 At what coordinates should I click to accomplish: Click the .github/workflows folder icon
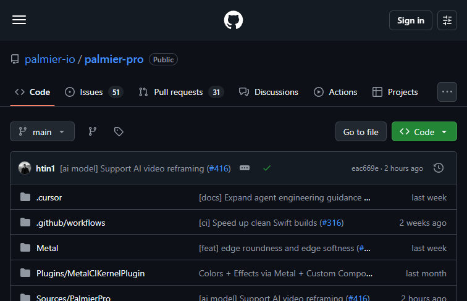[x=25, y=222]
